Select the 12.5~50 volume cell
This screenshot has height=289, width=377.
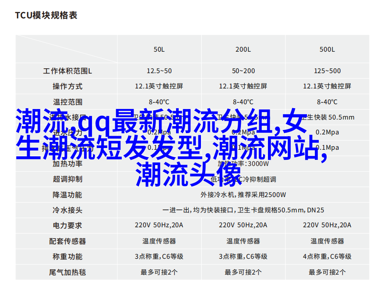pos(159,71)
